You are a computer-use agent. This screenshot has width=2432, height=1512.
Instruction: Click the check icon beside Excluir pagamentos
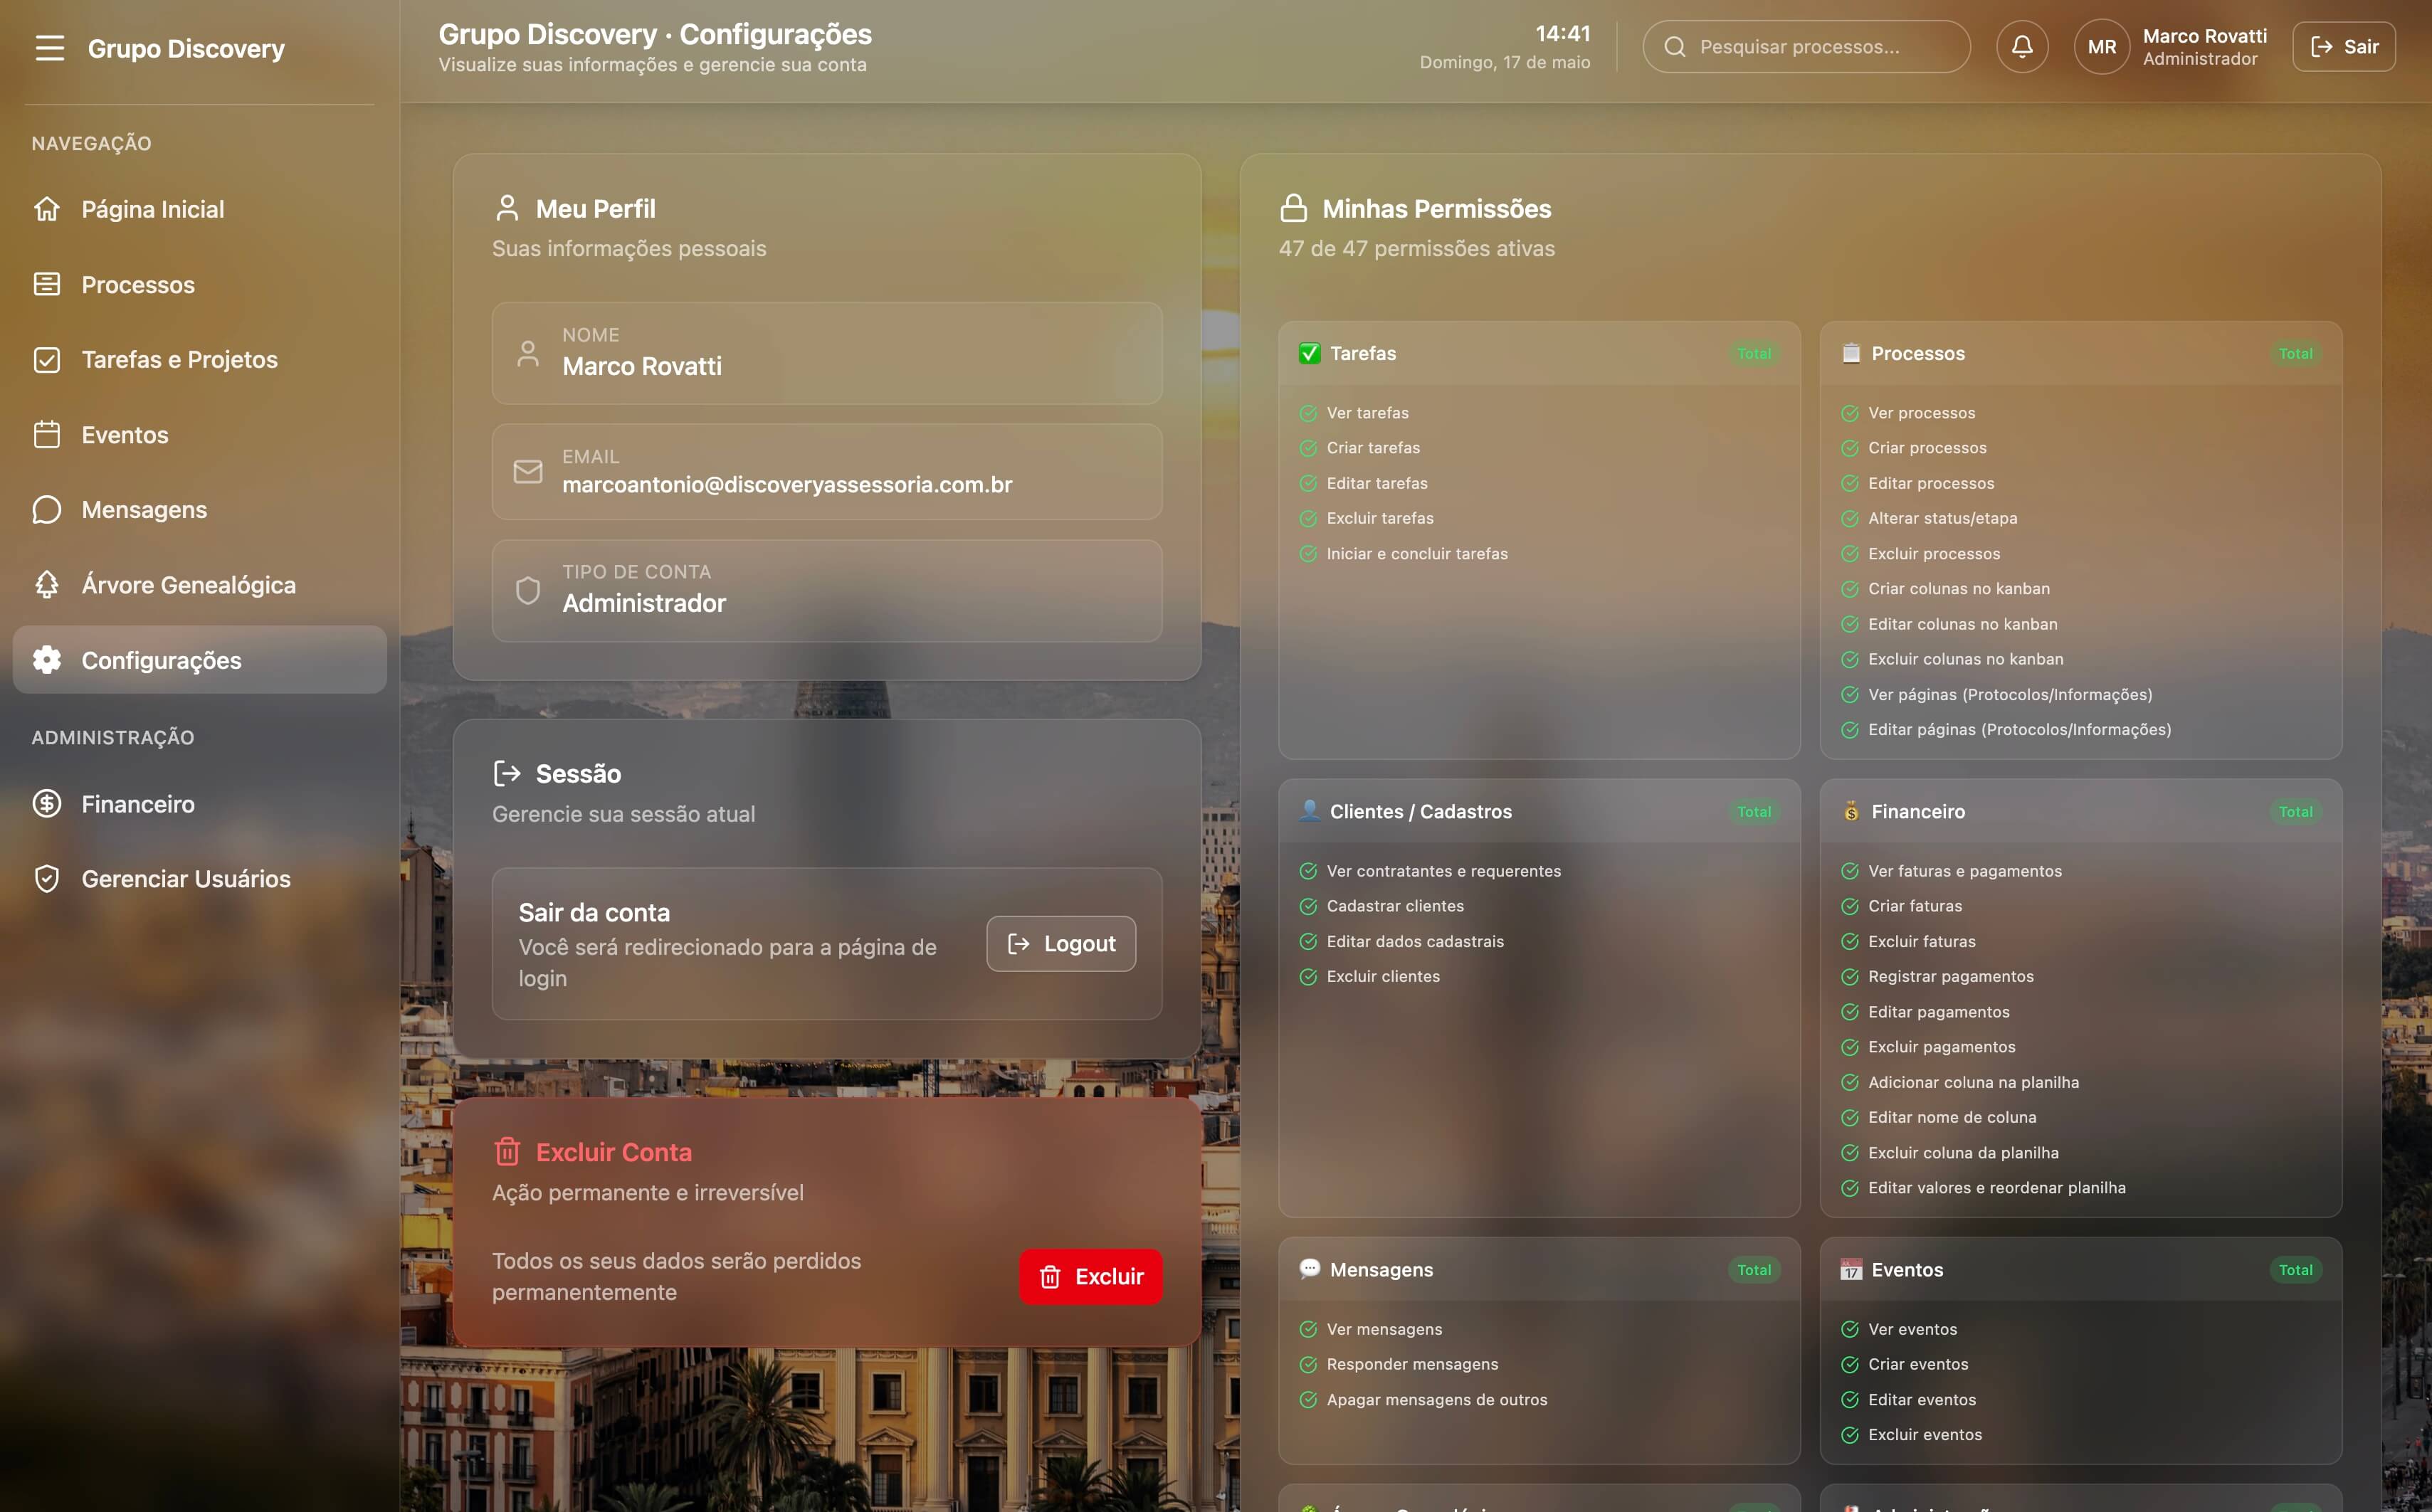pyautogui.click(x=1850, y=1047)
